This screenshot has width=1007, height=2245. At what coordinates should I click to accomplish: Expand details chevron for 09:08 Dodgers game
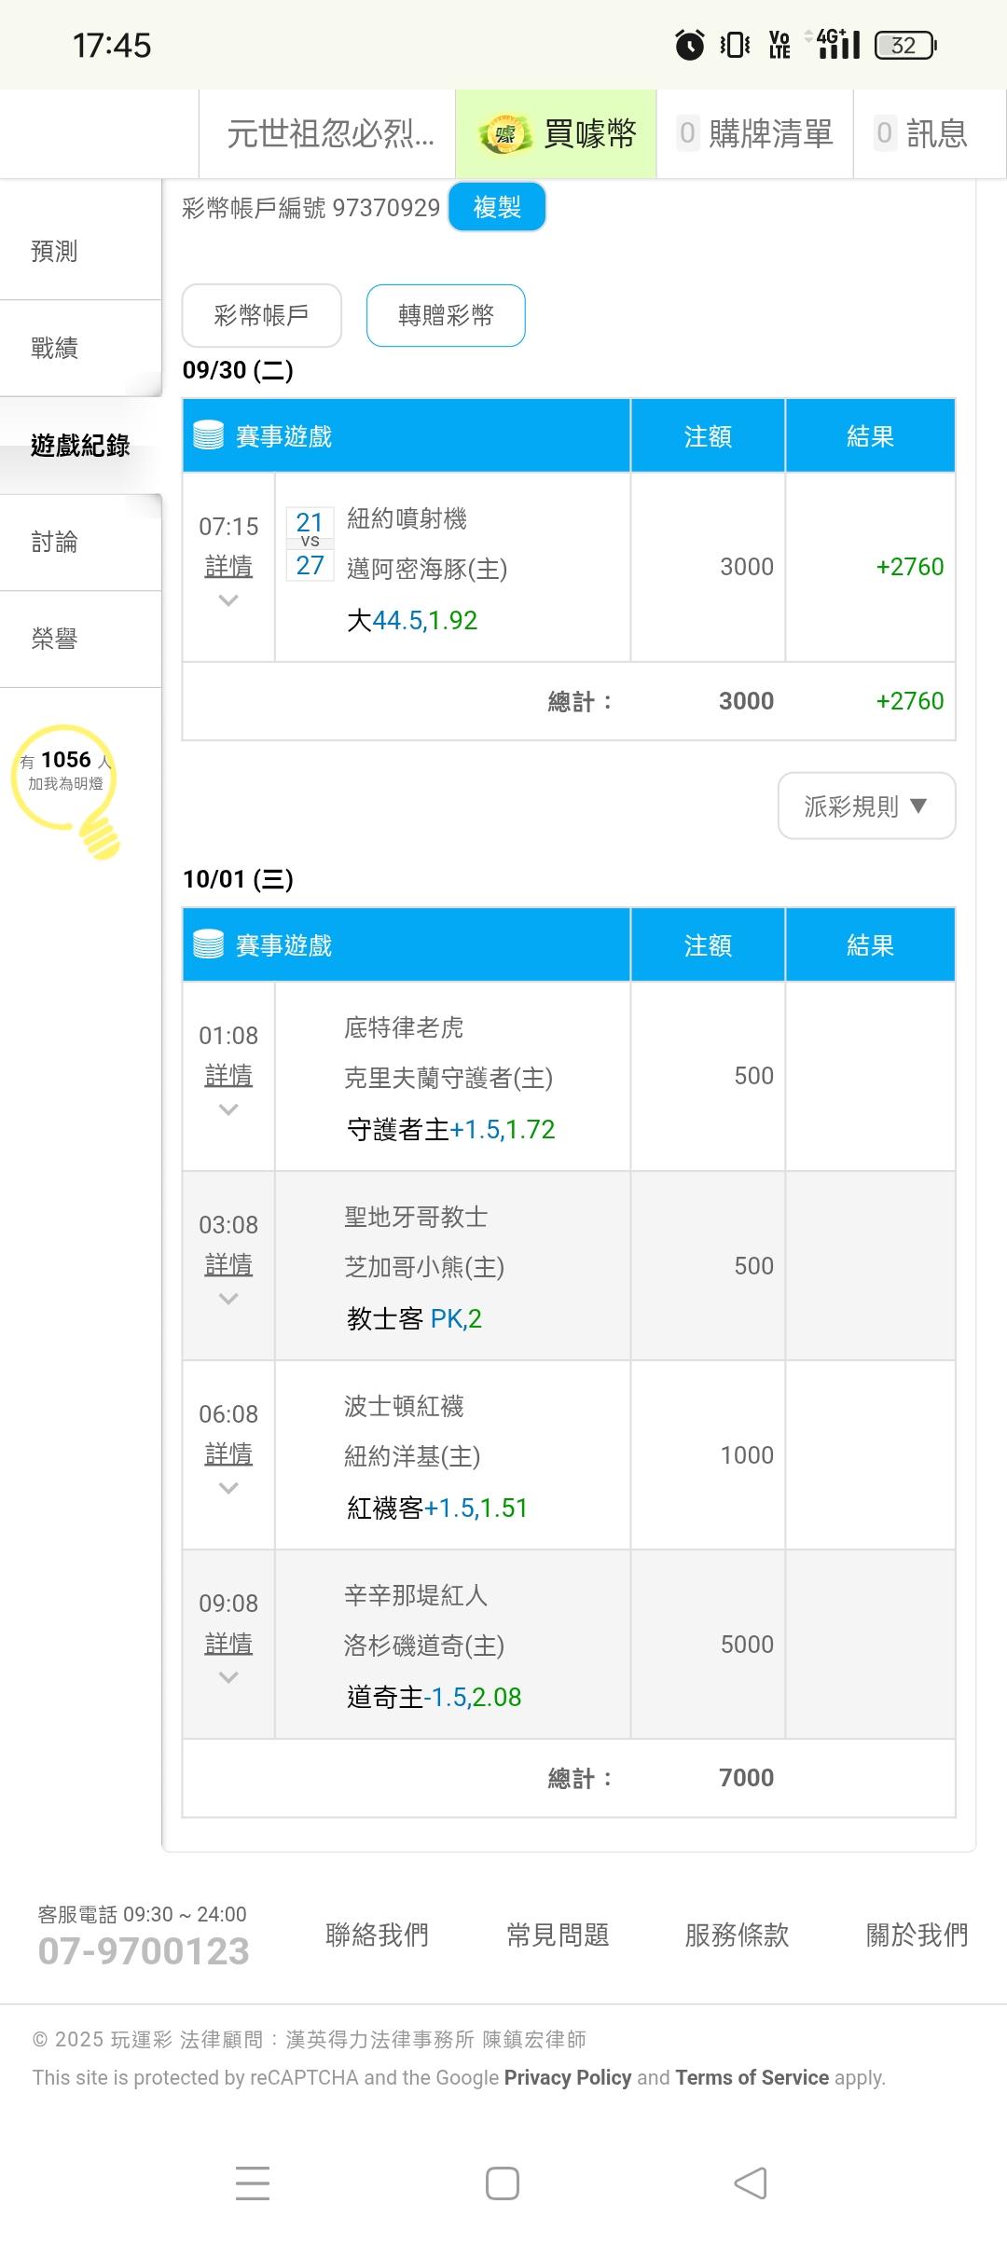[228, 1678]
